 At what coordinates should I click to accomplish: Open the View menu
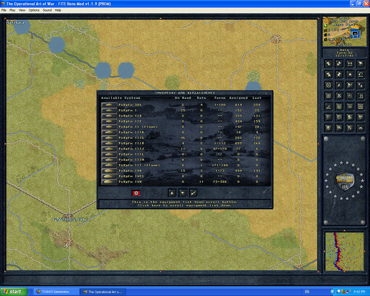click(22, 10)
